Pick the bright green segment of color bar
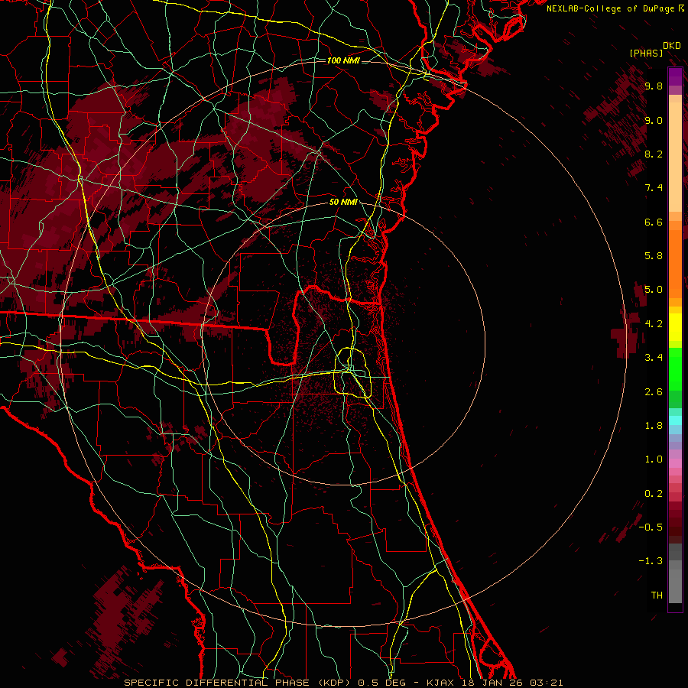Image resolution: width=688 pixels, height=688 pixels. 675,368
